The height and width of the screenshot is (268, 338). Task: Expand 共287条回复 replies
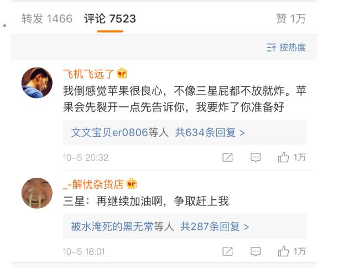(x=215, y=226)
